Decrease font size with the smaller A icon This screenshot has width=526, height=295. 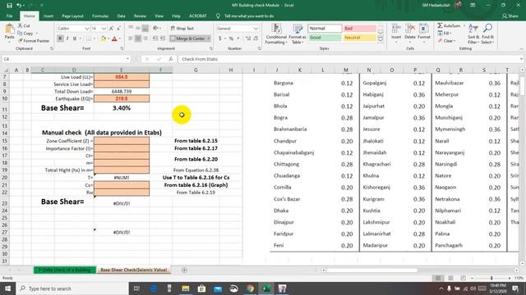[118, 29]
